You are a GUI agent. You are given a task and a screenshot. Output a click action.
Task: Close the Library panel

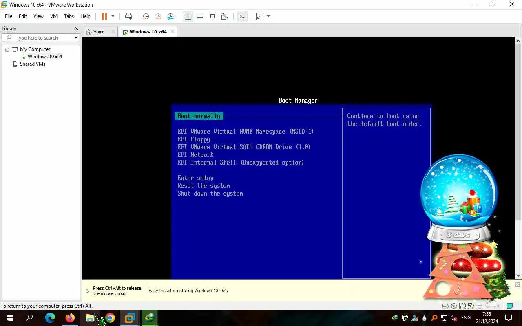(76, 29)
